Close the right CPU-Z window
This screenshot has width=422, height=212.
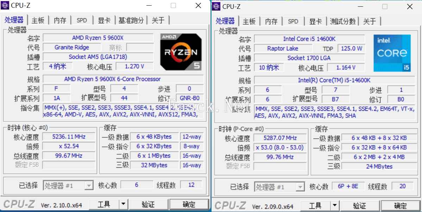(x=410, y=6)
